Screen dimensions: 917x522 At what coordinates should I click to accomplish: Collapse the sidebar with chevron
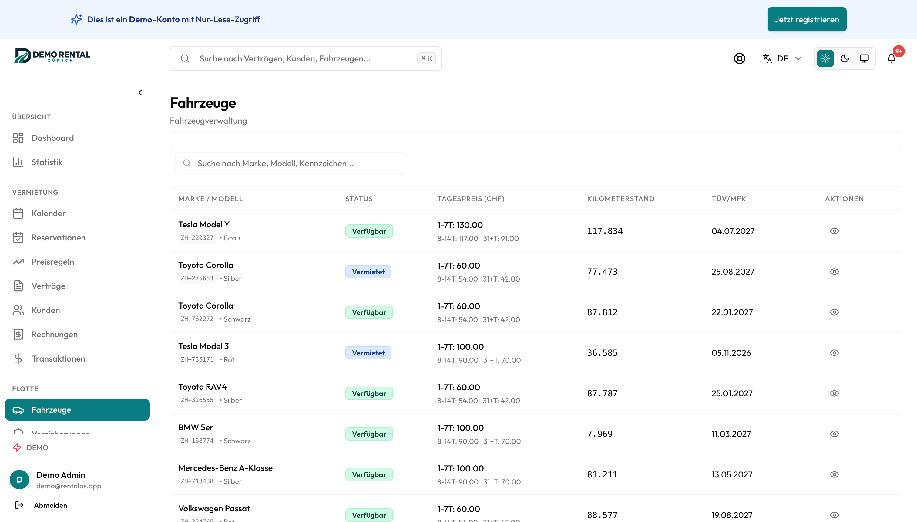(x=140, y=93)
